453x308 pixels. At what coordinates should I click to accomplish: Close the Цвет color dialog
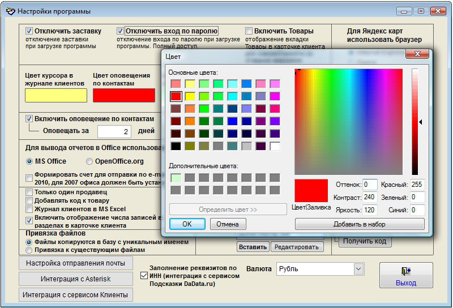(x=417, y=54)
